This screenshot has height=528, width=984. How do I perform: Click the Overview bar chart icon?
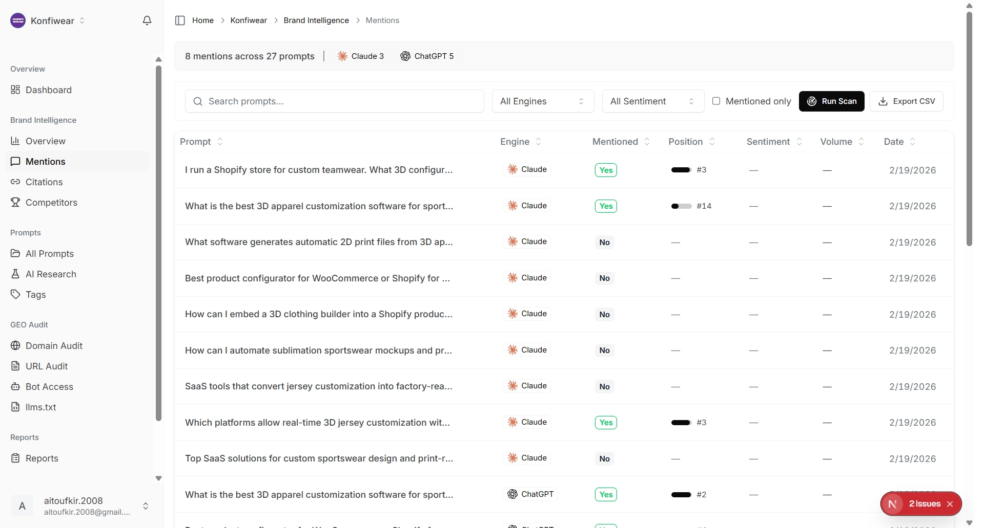(15, 141)
